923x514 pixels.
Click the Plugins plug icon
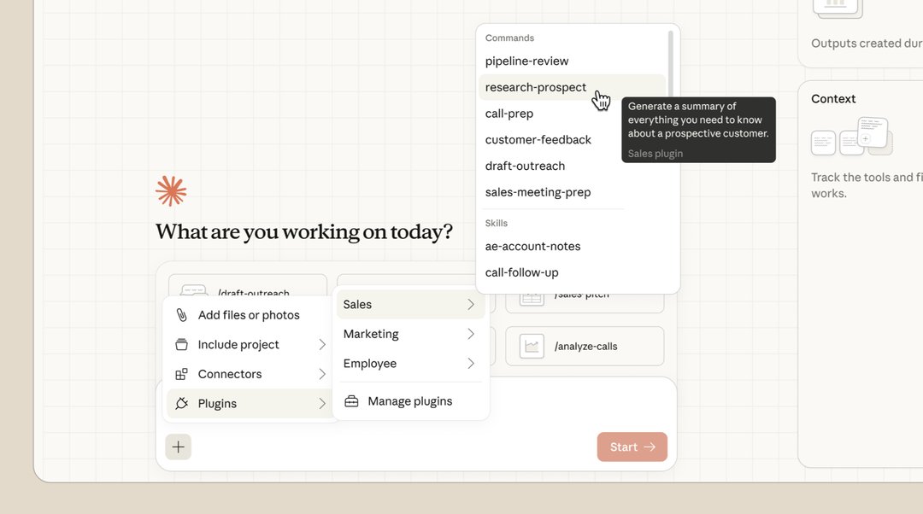182,404
